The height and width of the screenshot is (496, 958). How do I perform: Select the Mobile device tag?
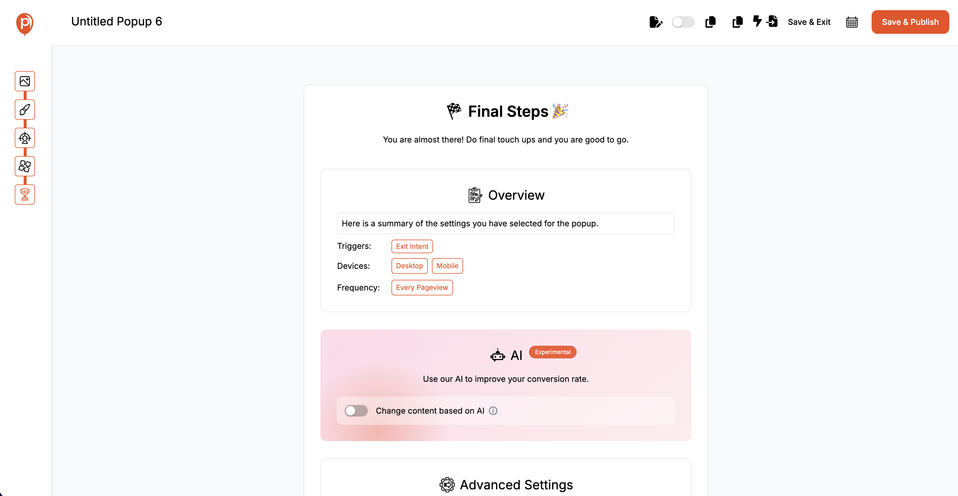447,266
